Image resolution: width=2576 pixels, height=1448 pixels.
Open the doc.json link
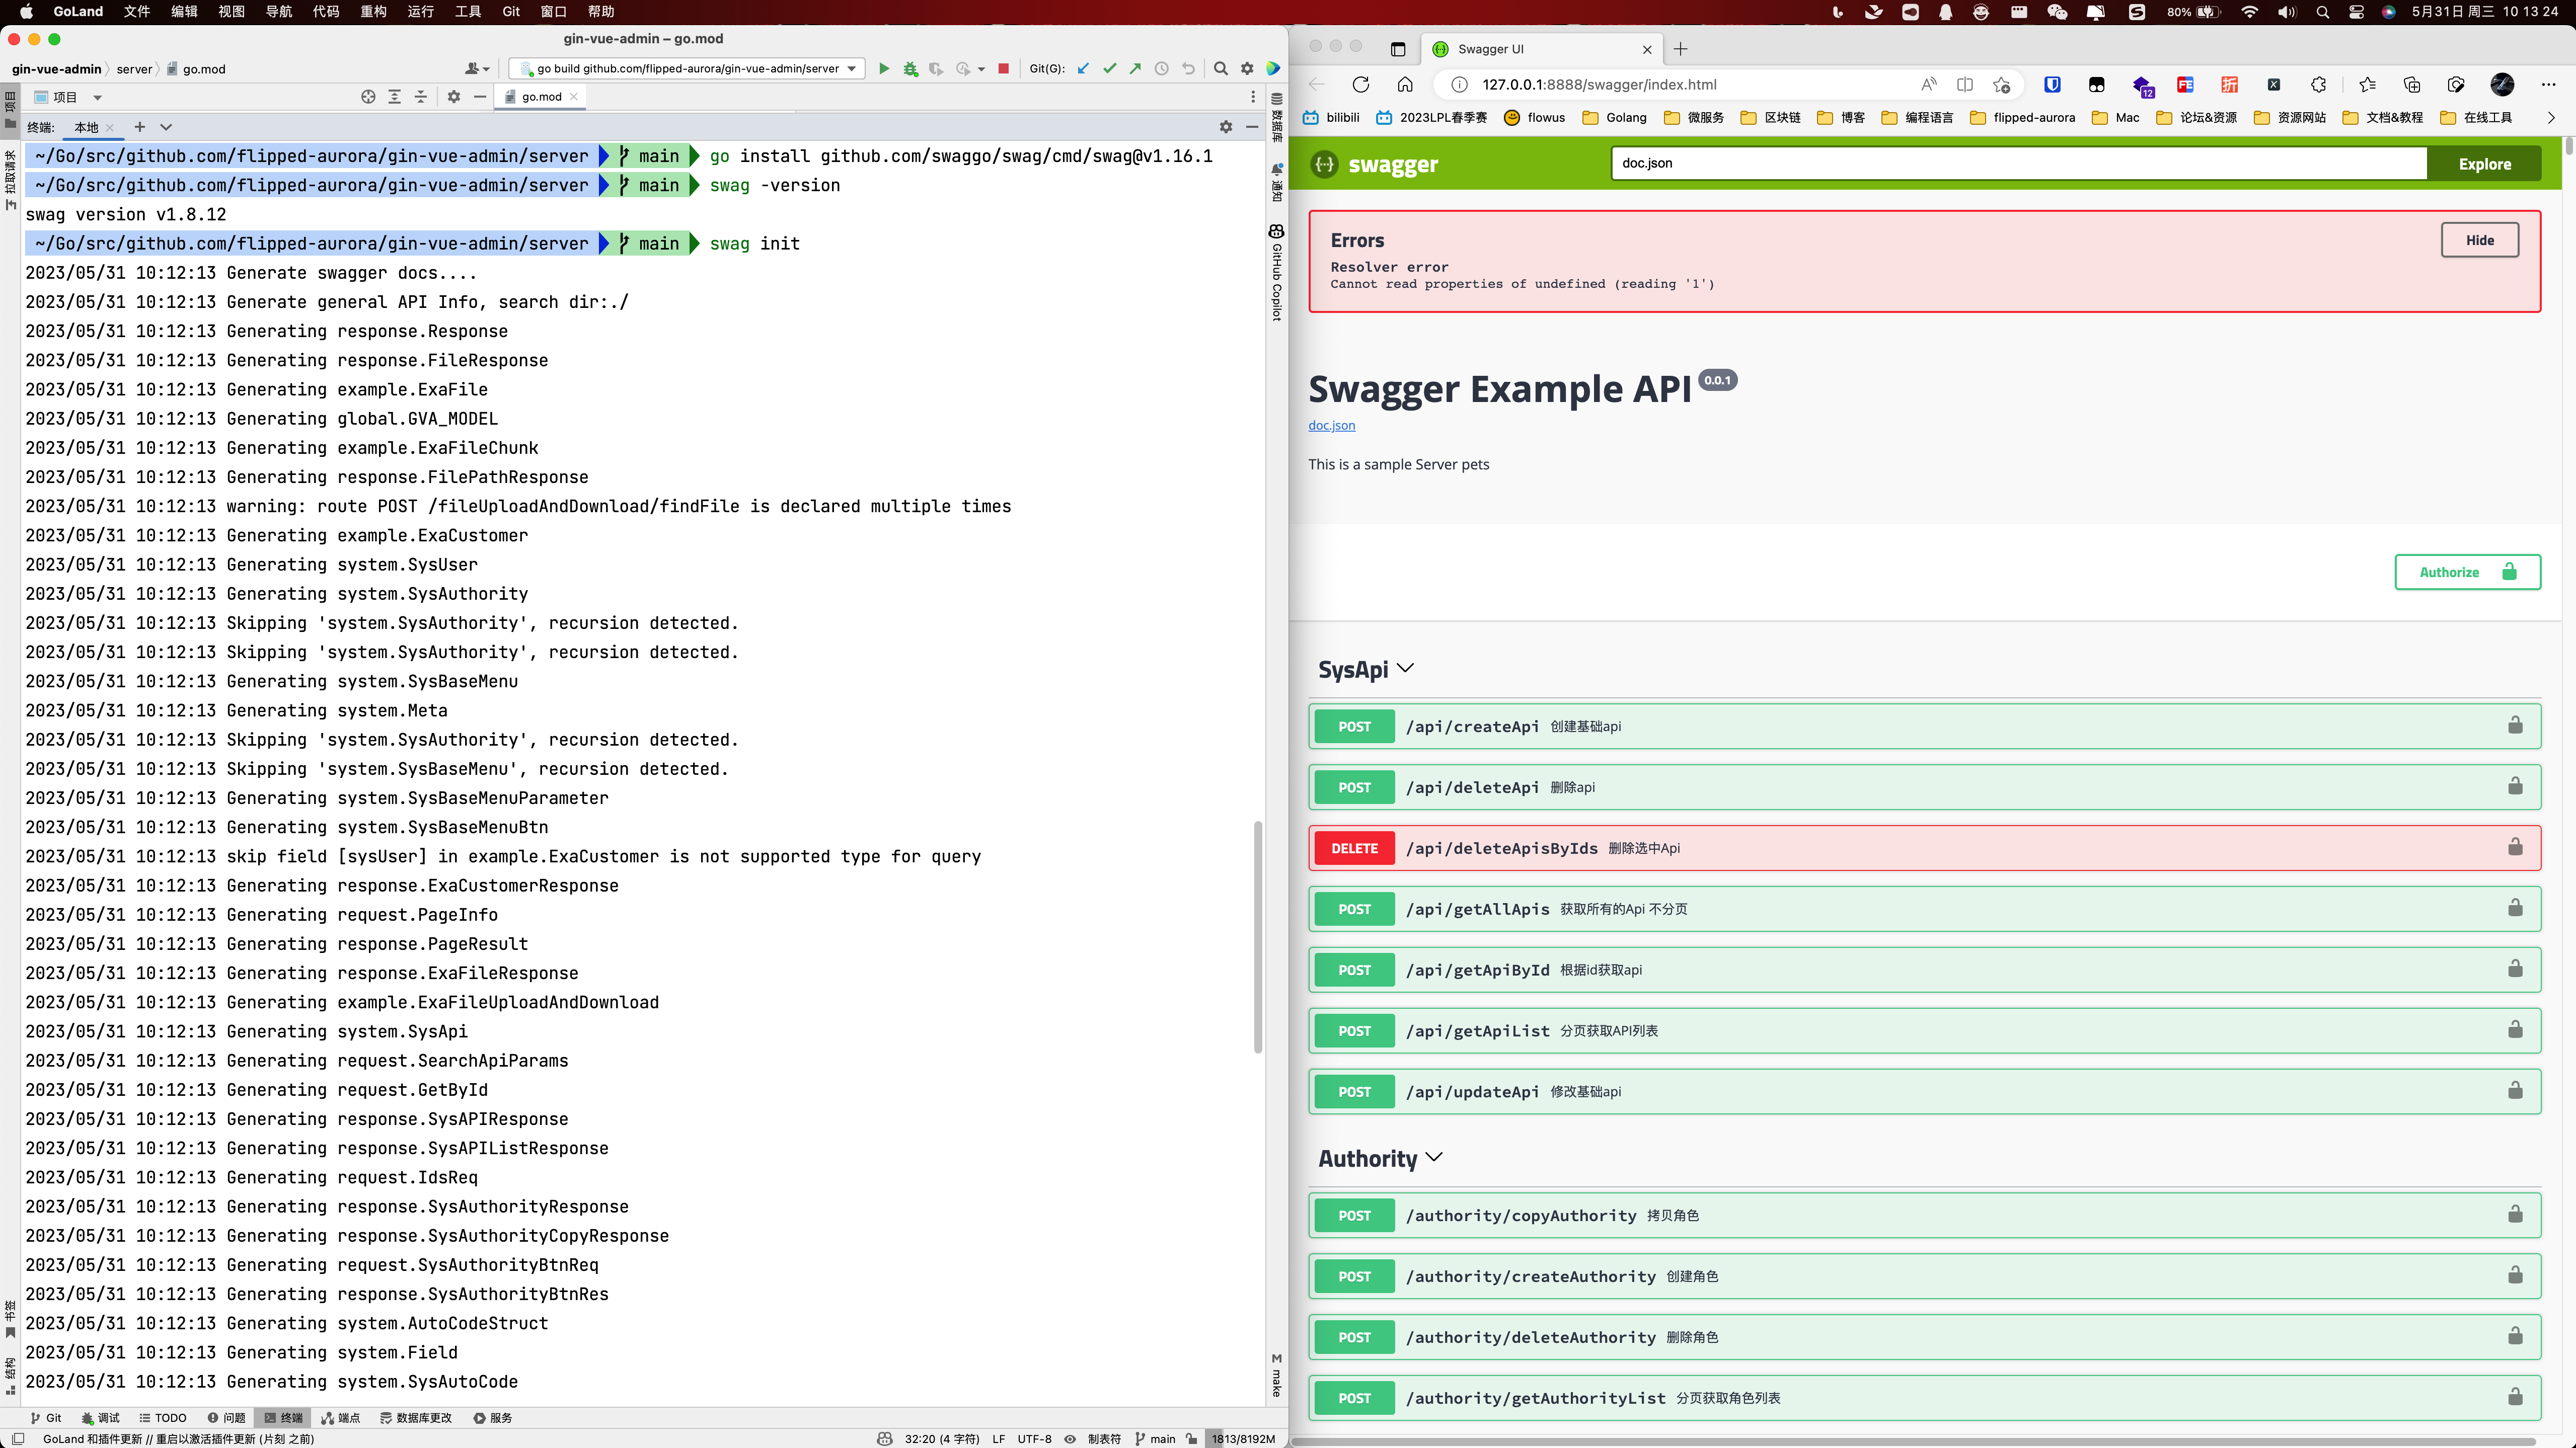click(1331, 425)
